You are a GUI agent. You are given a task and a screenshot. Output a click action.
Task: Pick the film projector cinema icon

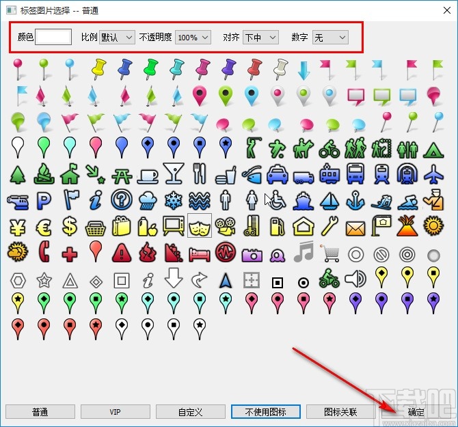click(226, 227)
